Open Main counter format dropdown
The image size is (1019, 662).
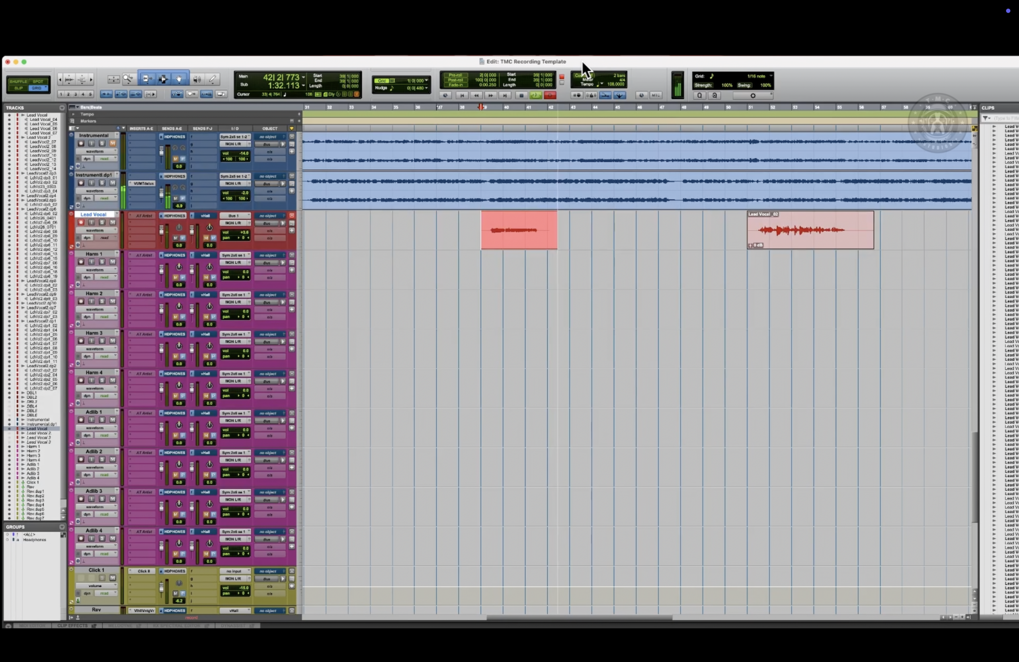pyautogui.click(x=303, y=77)
